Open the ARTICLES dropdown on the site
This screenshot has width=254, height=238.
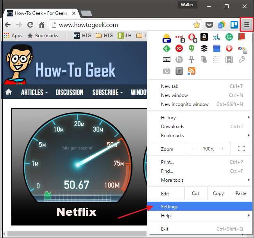coord(34,92)
